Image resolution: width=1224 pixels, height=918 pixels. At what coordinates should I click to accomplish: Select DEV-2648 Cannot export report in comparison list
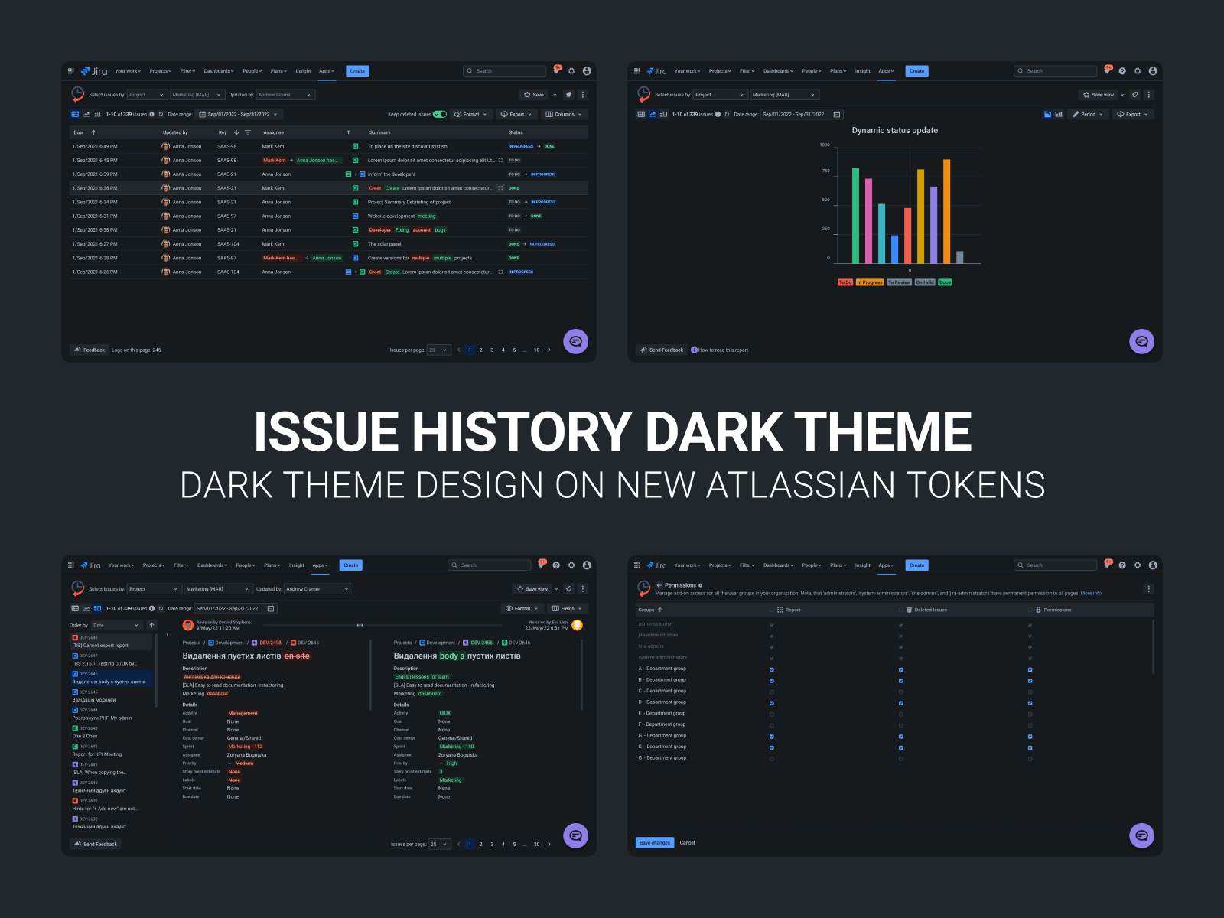(x=112, y=641)
